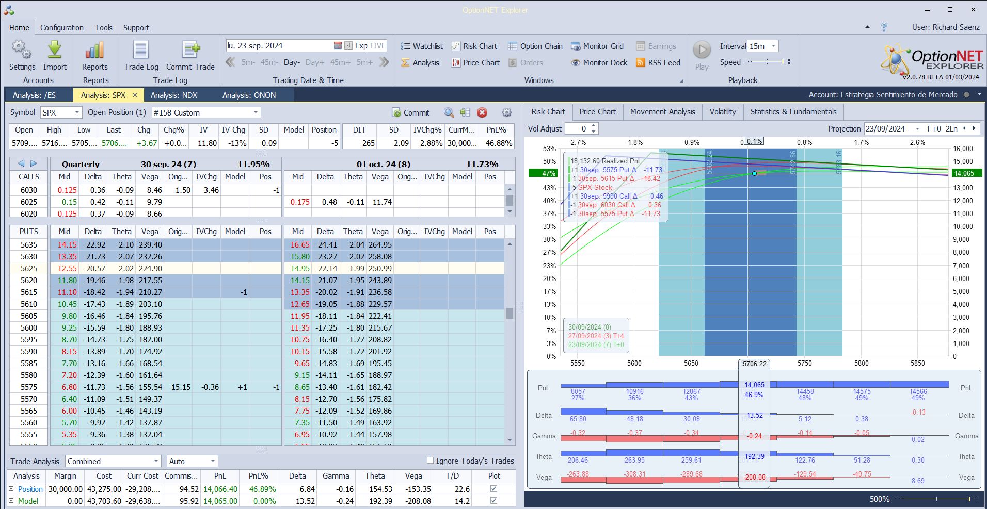Switch to the Analysis: NDX tab

coord(174,95)
